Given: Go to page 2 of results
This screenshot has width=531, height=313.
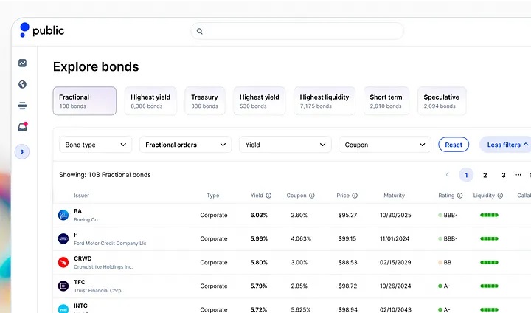Looking at the screenshot, I should click(x=485, y=175).
